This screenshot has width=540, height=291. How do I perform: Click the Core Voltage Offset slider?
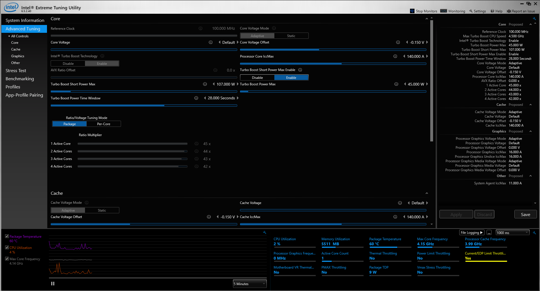[333, 50]
